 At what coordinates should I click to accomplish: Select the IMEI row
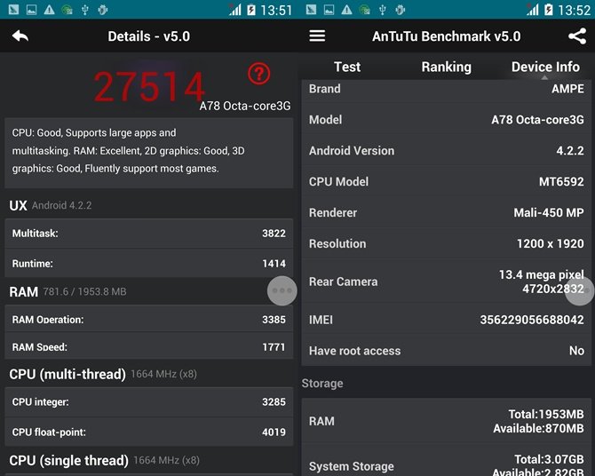[x=446, y=320]
